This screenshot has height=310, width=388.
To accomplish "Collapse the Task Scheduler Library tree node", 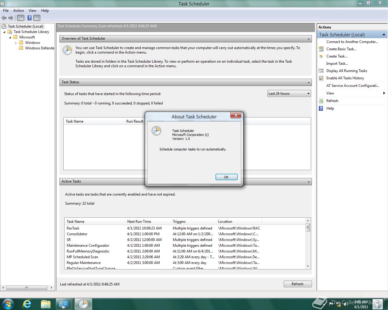I will click(5, 32).
